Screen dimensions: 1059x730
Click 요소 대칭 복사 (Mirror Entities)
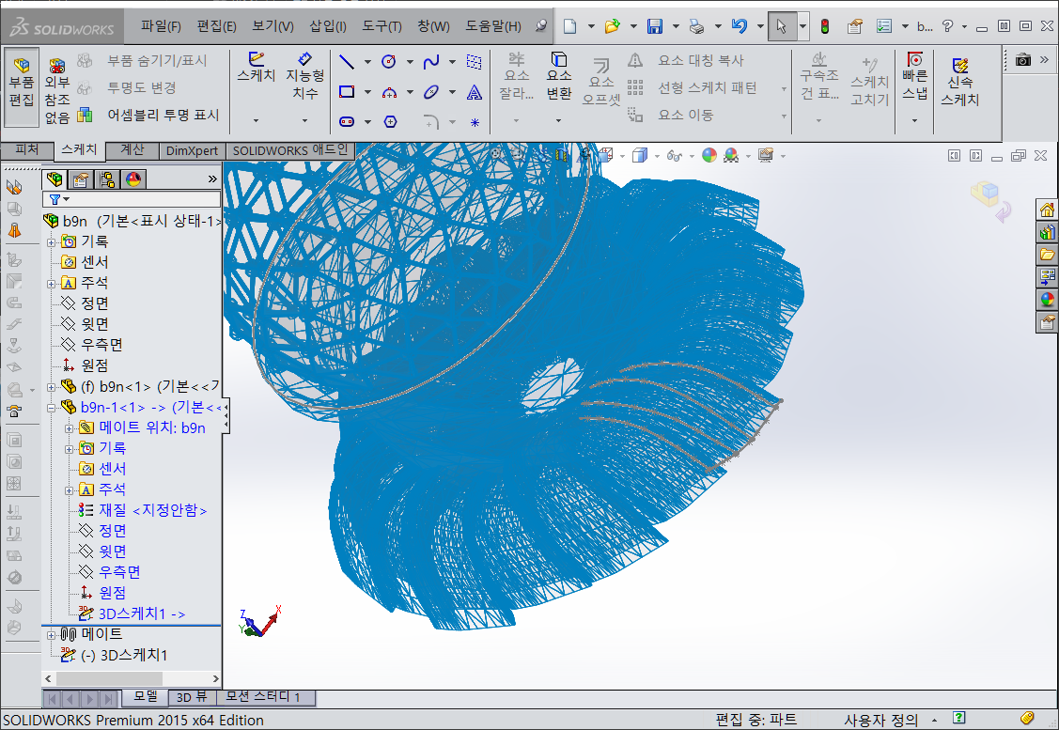(686, 60)
